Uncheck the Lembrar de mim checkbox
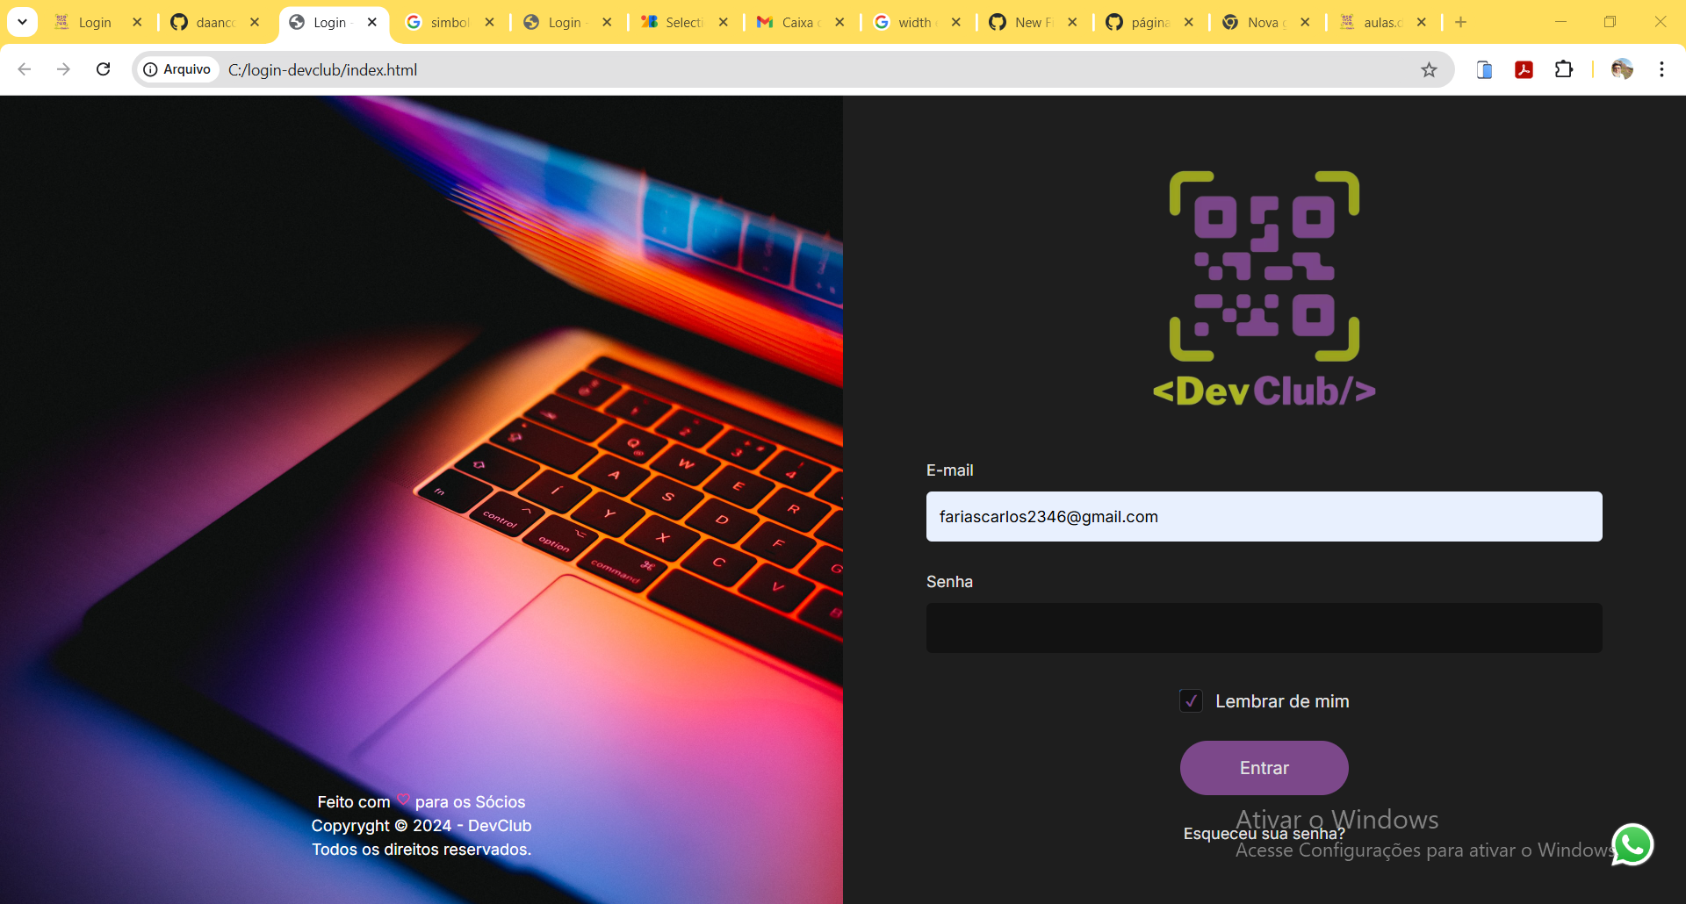This screenshot has height=904, width=1686. point(1190,700)
